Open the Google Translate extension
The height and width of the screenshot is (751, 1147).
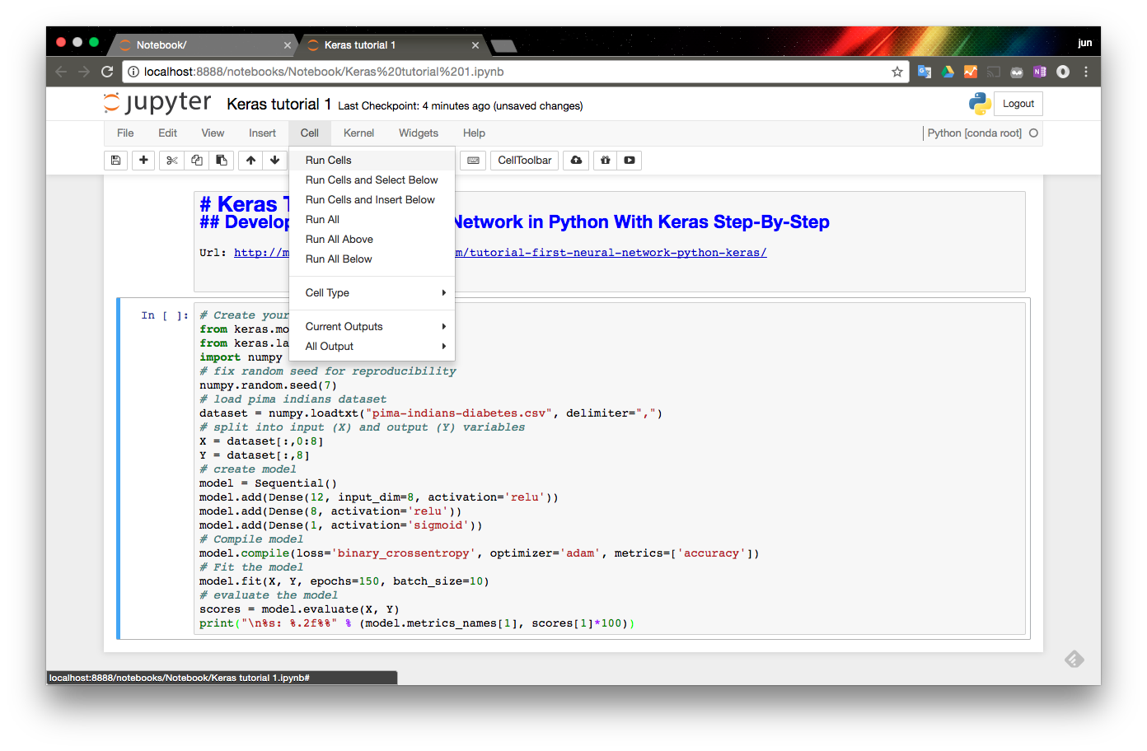pos(925,72)
